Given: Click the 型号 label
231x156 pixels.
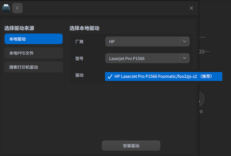Looking at the screenshot, I should 79,58.
